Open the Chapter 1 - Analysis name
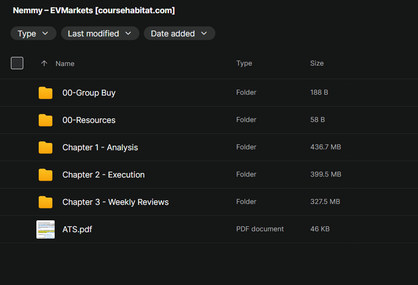Image resolution: width=418 pixels, height=285 pixels. pyautogui.click(x=100, y=148)
